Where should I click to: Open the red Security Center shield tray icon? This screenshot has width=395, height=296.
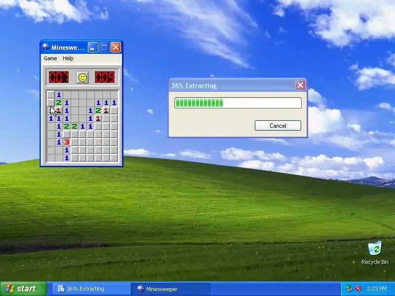click(358, 289)
